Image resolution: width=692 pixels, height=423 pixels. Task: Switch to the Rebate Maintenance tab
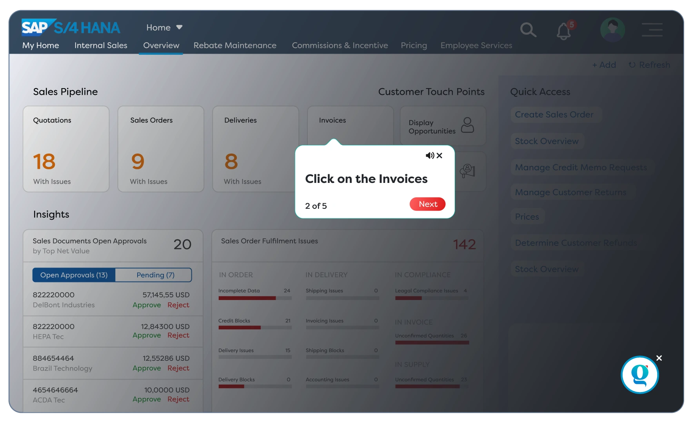click(235, 45)
